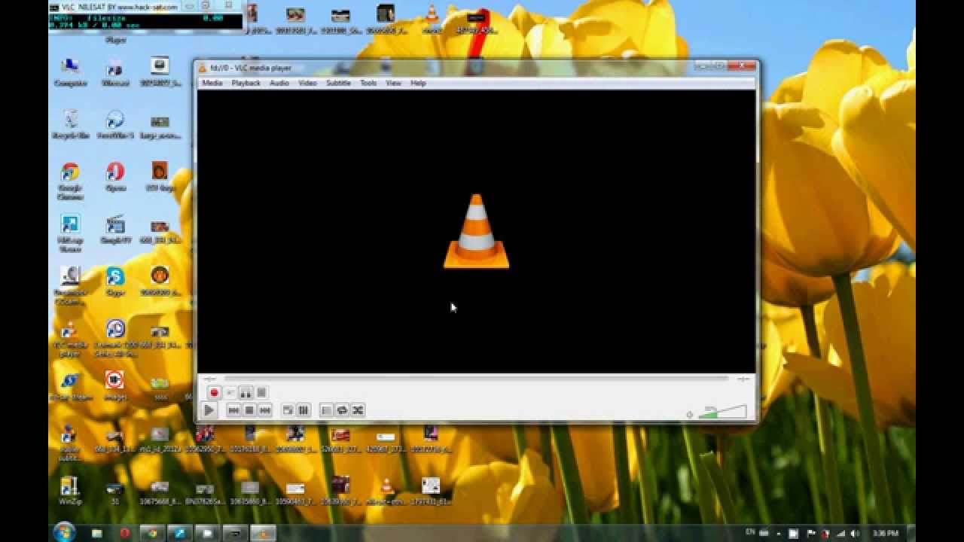Select the VLC cone file icon at top of desktop
The image size is (964, 542).
(432, 19)
